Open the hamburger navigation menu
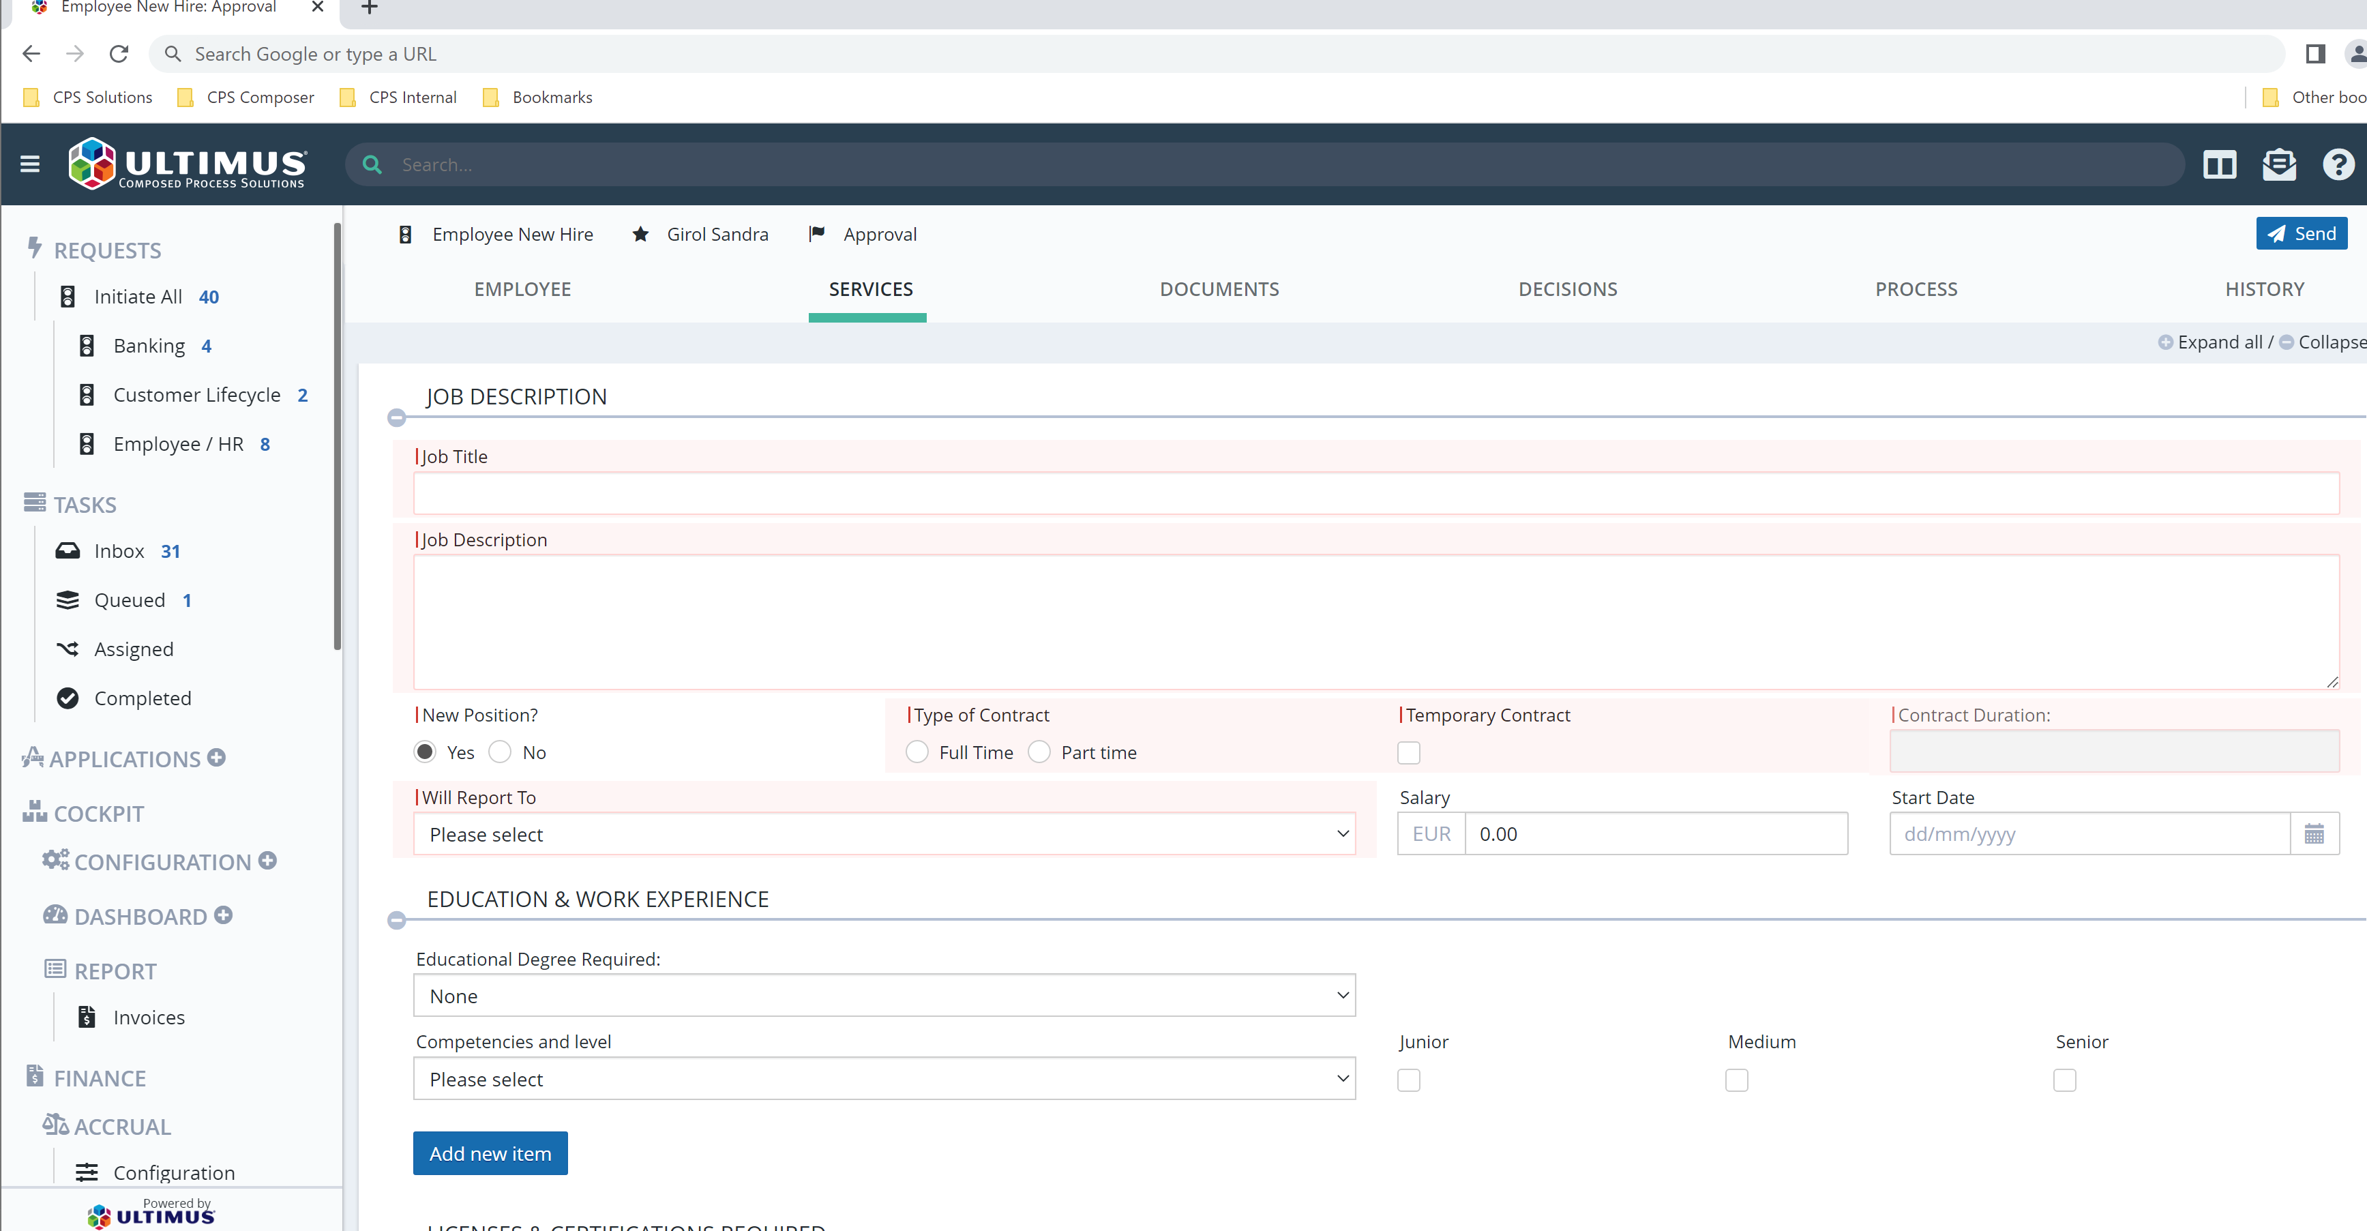The image size is (2367, 1231). [x=30, y=164]
